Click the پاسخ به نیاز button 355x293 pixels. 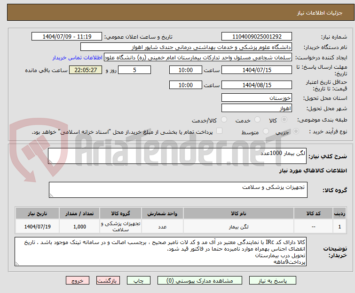(x=272, y=281)
